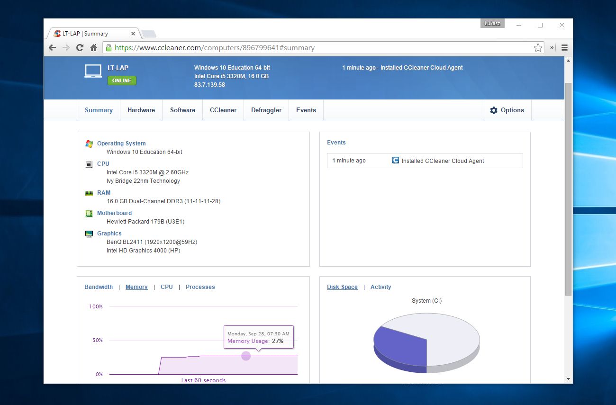Click the IP address 83.7.139.58
The width and height of the screenshot is (616, 405).
point(209,85)
